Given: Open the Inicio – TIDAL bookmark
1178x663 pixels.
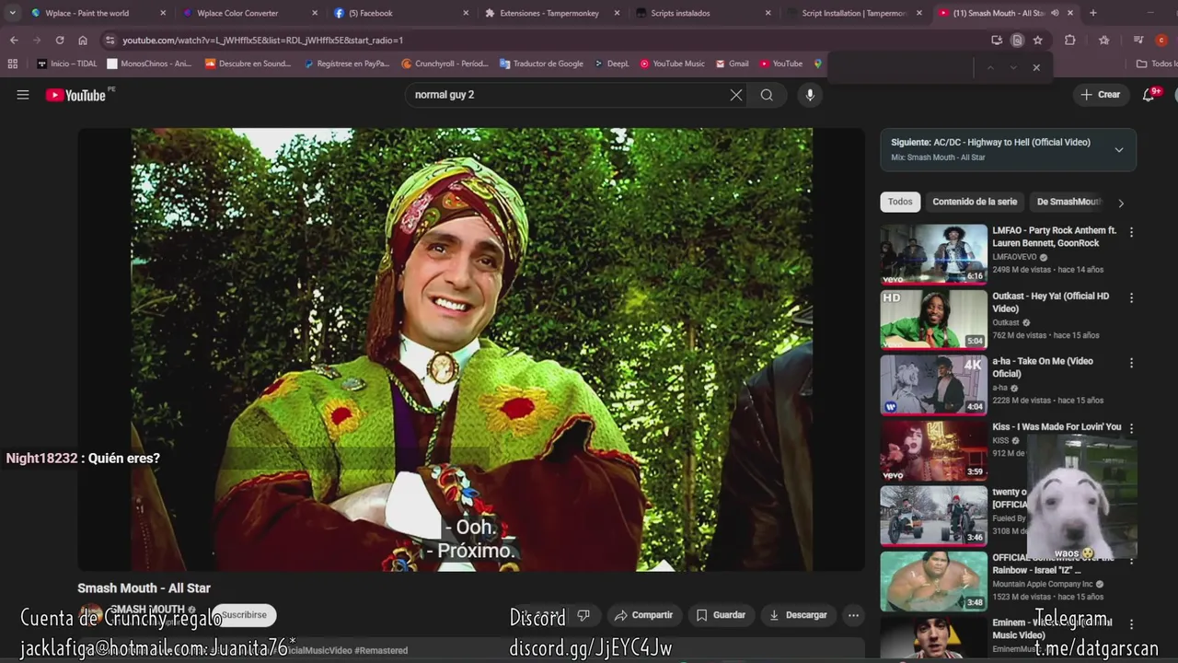Looking at the screenshot, I should click(67, 64).
